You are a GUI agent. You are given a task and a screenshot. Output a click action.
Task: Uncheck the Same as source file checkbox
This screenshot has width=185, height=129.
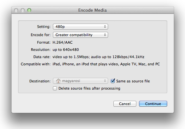pos(113,81)
